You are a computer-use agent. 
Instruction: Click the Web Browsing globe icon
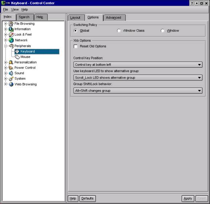point(11,84)
